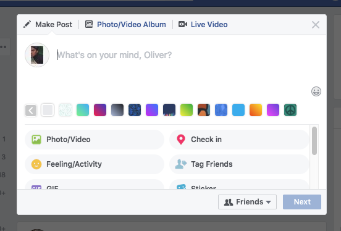Select the dark gray gradient background
This screenshot has height=231, width=341.
pos(117,110)
